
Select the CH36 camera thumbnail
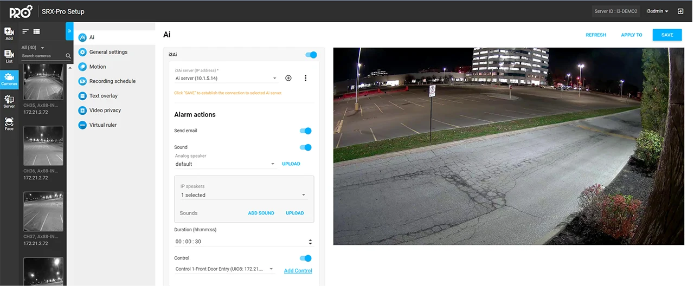point(43,146)
